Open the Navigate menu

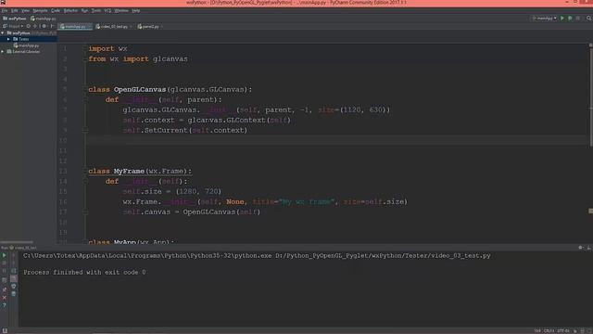click(x=40, y=10)
